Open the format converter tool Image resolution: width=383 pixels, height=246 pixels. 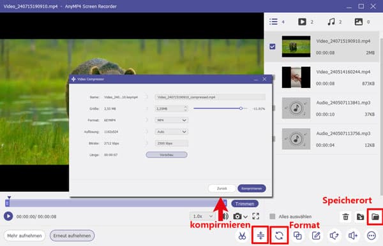279,236
